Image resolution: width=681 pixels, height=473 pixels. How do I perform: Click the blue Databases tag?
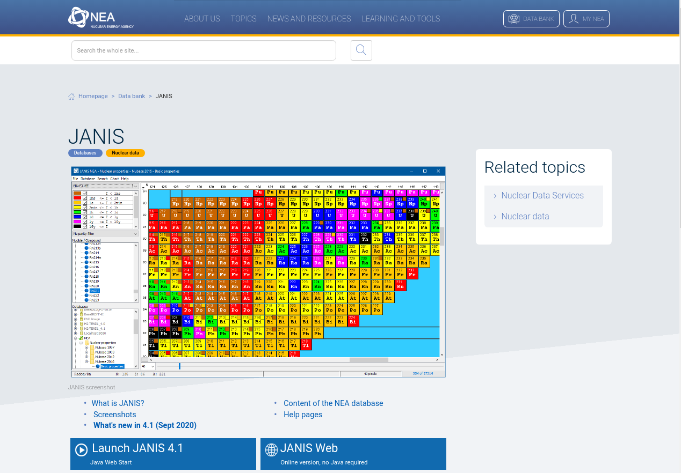pyautogui.click(x=85, y=153)
